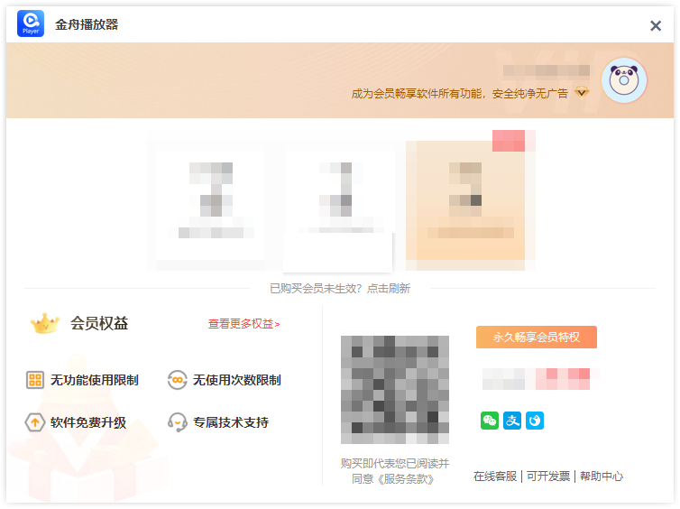Click the infinity icon for 无使用次数限制
Screen dimensions: 680x509
(177, 380)
